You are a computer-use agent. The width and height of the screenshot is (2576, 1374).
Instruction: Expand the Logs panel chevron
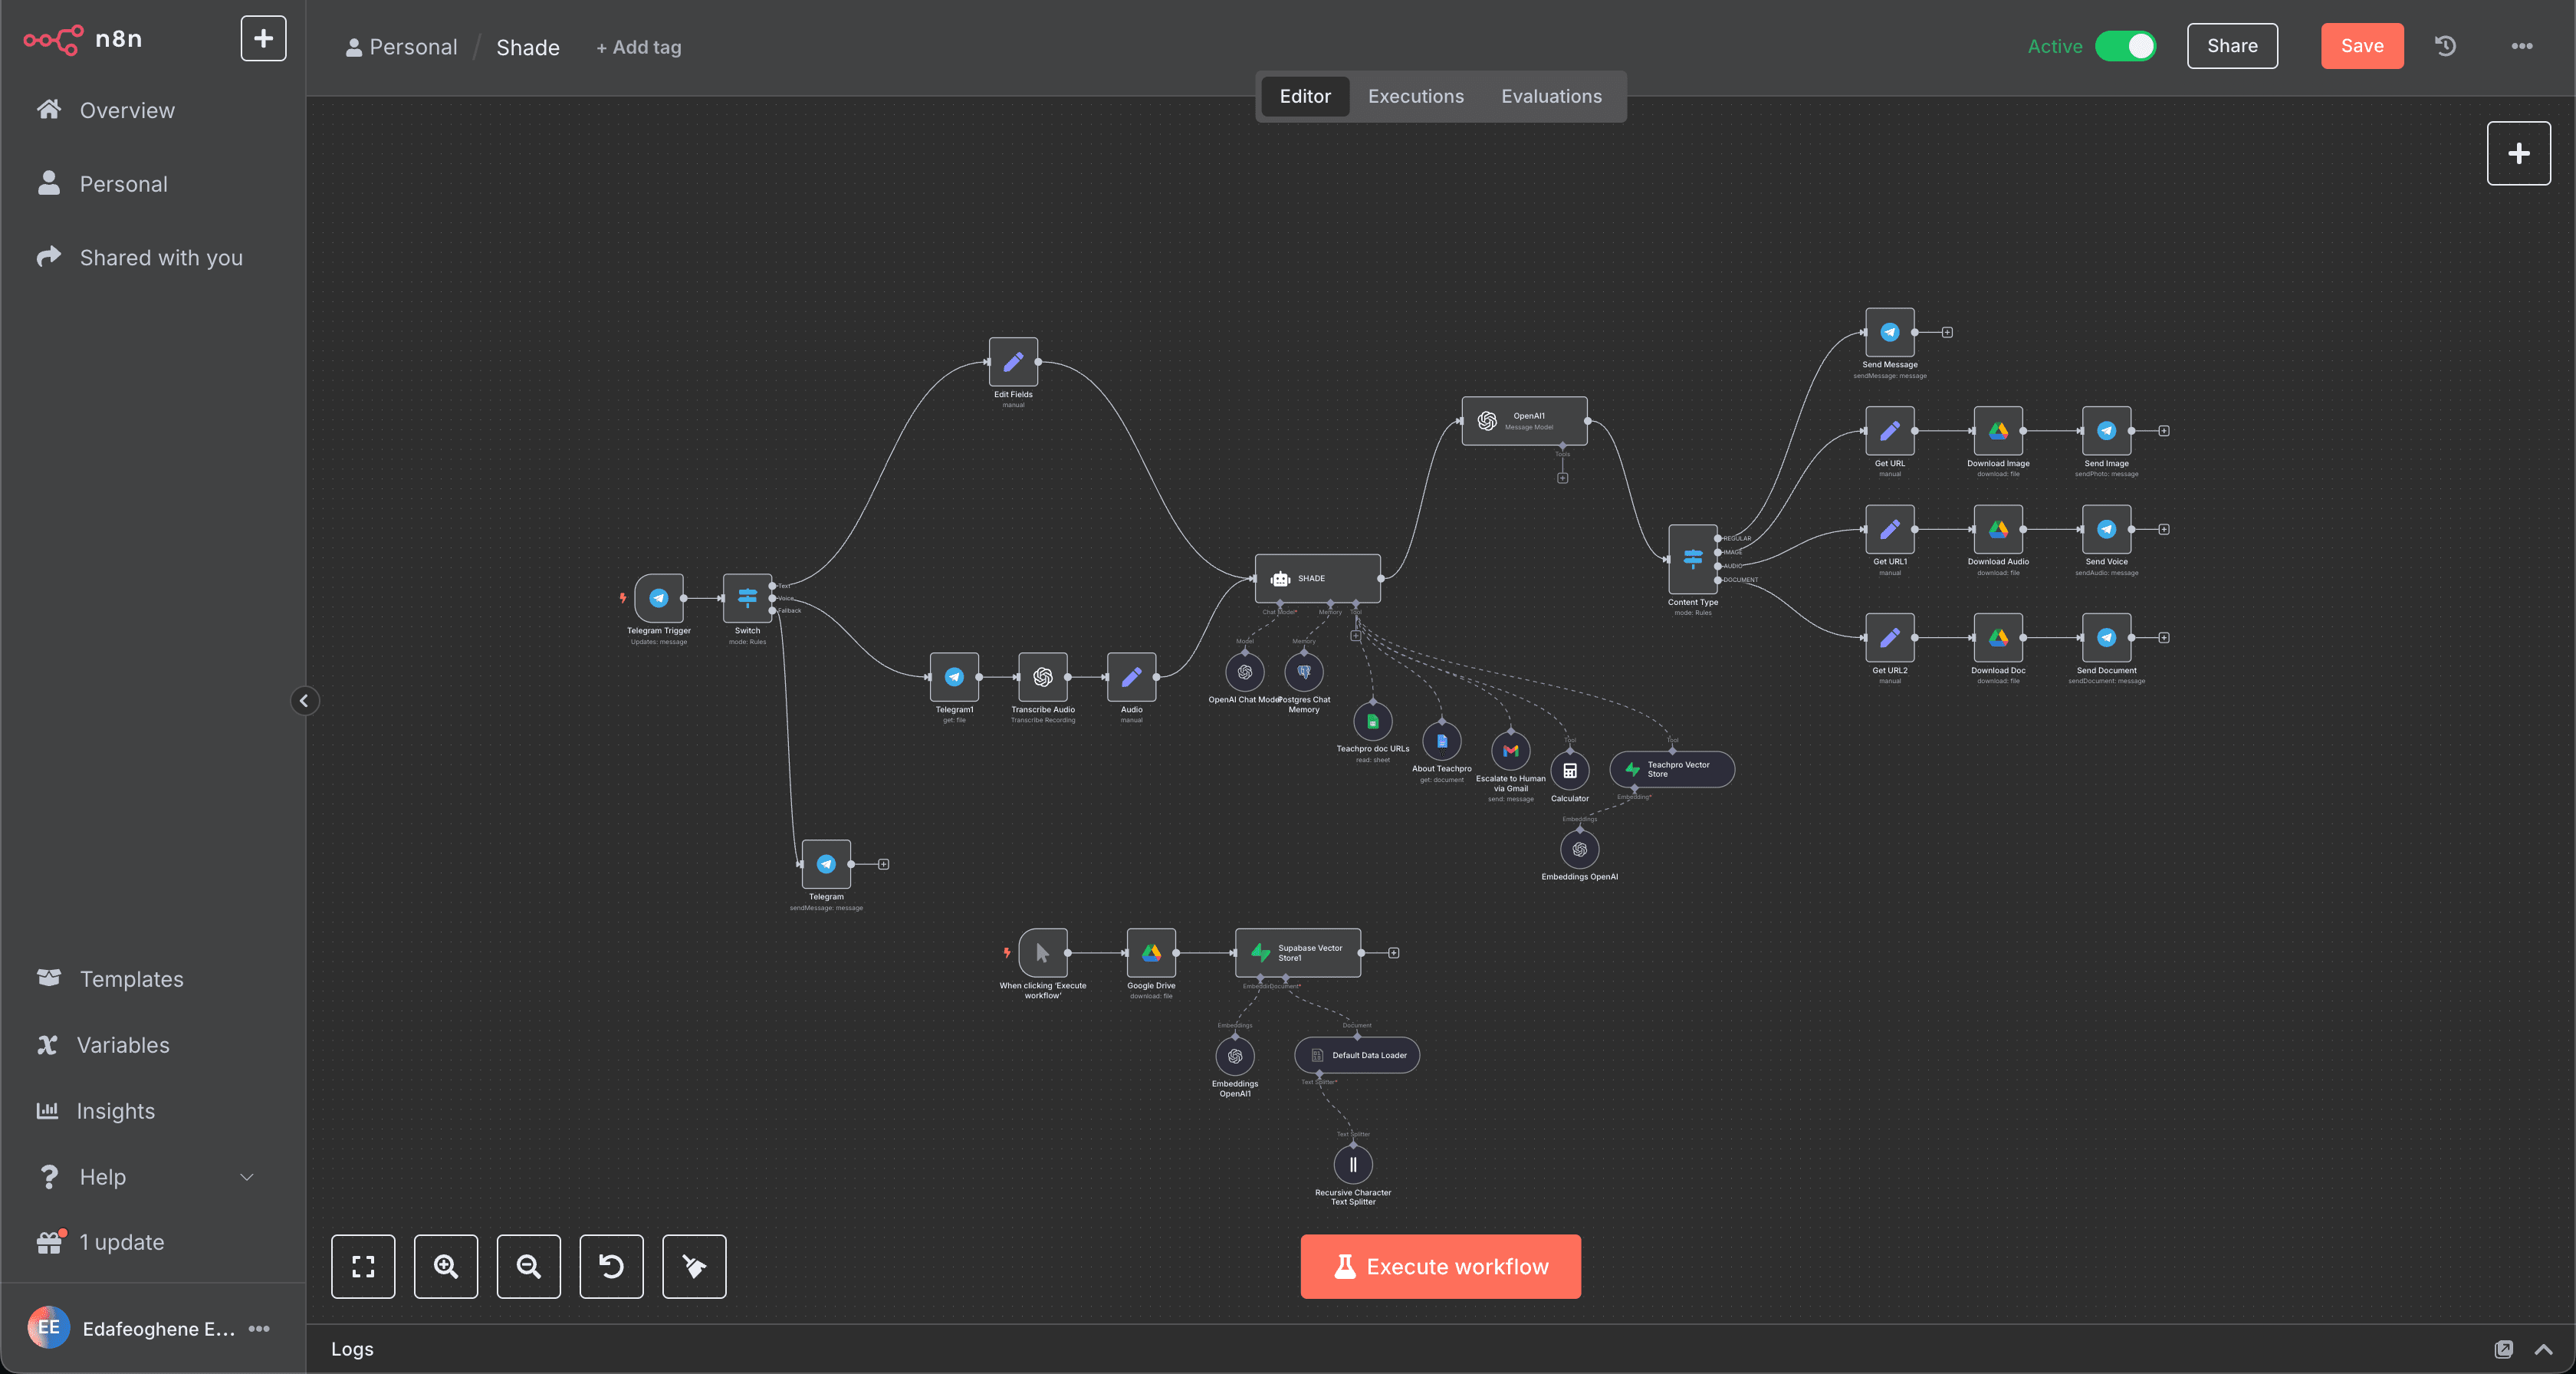[x=2543, y=1349]
